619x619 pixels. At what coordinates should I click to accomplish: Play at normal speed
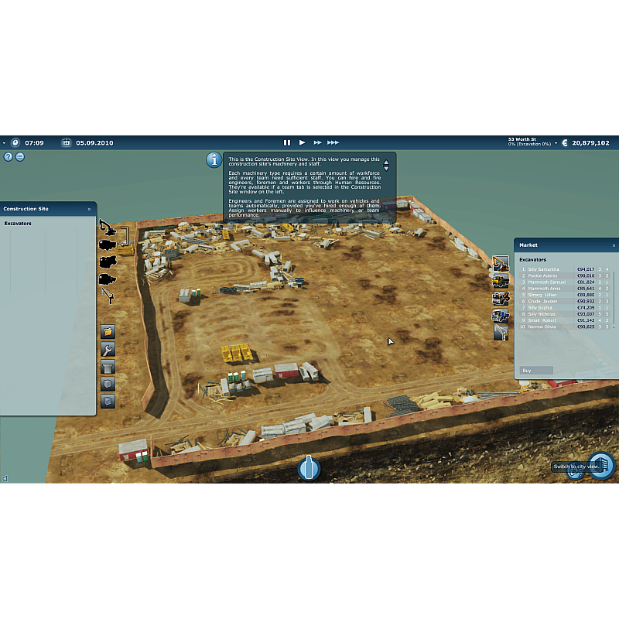[303, 142]
